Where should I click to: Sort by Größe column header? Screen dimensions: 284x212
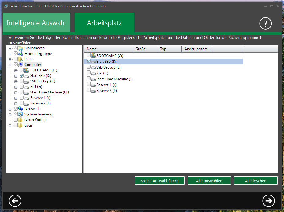(145, 49)
